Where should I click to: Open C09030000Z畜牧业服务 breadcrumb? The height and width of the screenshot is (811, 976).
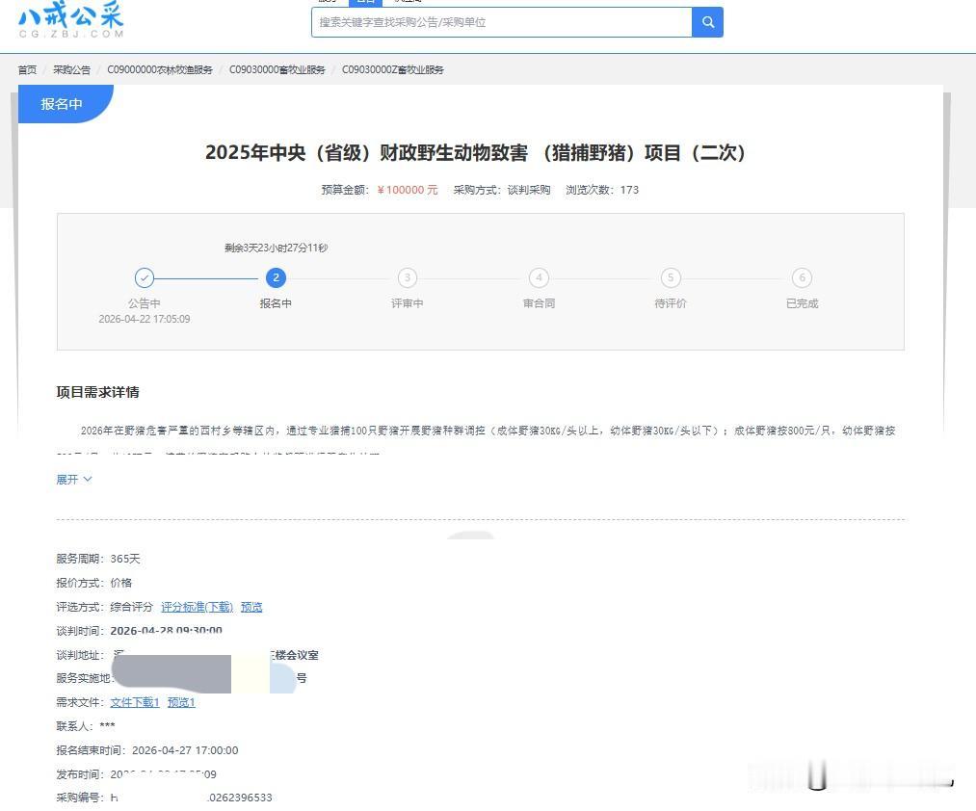coord(393,69)
